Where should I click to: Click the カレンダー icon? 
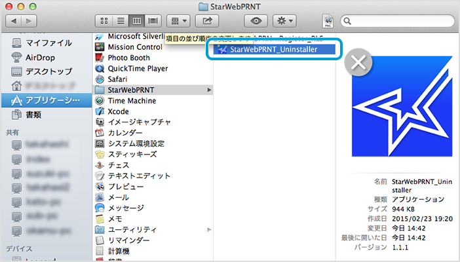pos(100,133)
